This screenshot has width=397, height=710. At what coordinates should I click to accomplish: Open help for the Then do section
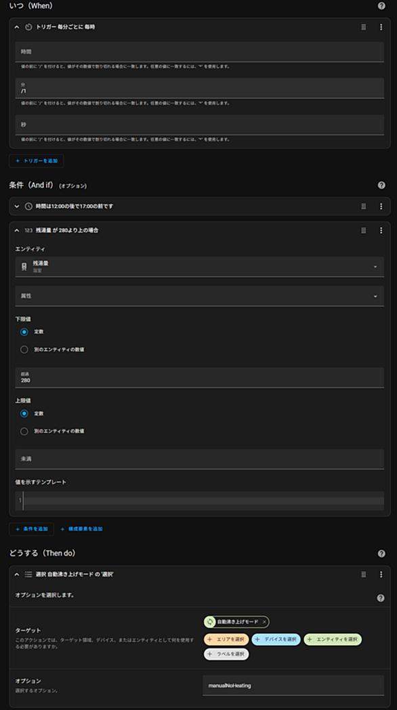381,554
